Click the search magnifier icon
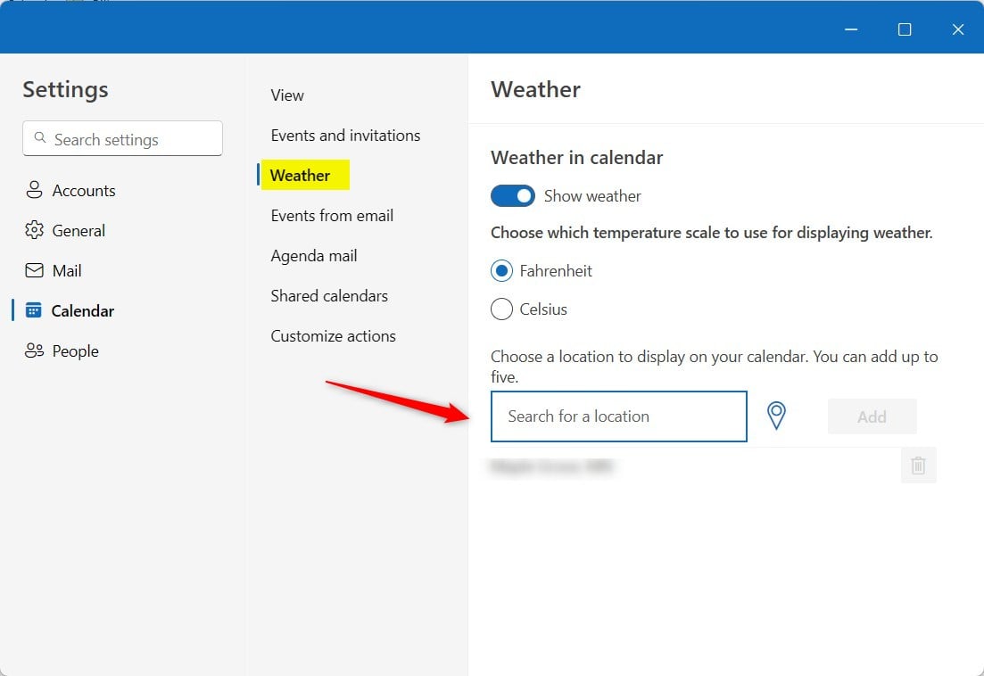The height and width of the screenshot is (676, 984). click(40, 138)
